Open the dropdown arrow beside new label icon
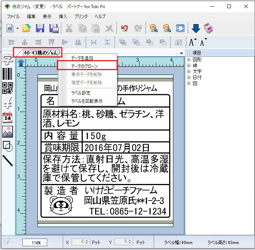Screen dimensions: 255x250 pyautogui.click(x=17, y=29)
